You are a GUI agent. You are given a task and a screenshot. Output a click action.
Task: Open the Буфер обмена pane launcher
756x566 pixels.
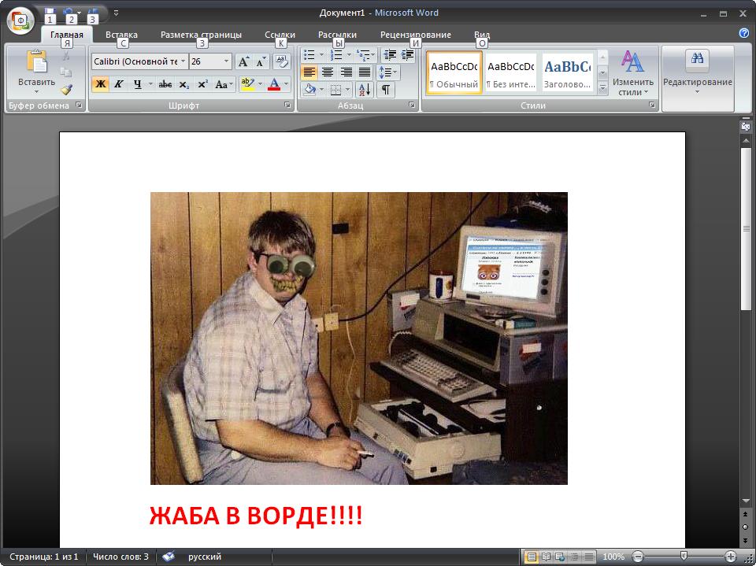click(79, 105)
